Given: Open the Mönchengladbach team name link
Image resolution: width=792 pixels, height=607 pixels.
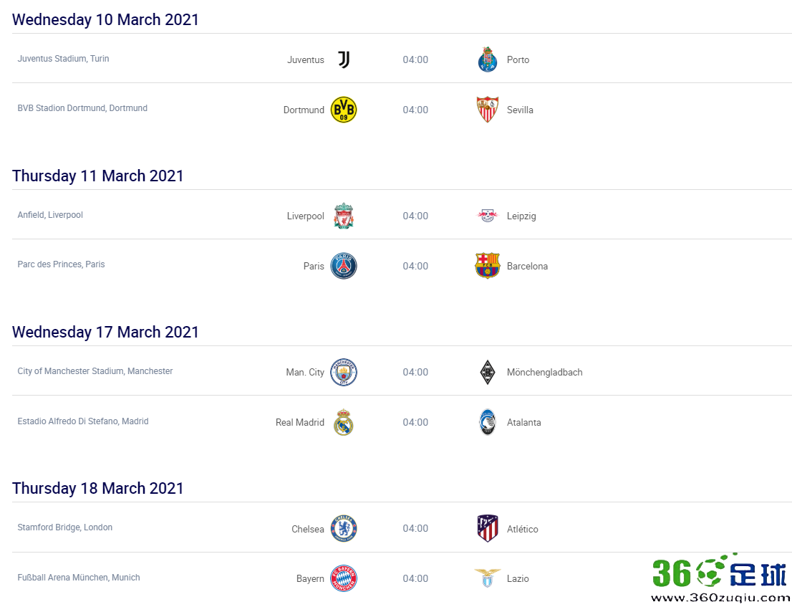Looking at the screenshot, I should click(x=544, y=373).
